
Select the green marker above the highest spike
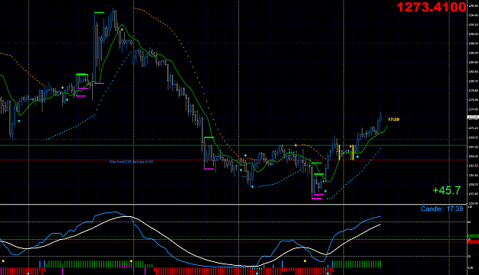100,12
